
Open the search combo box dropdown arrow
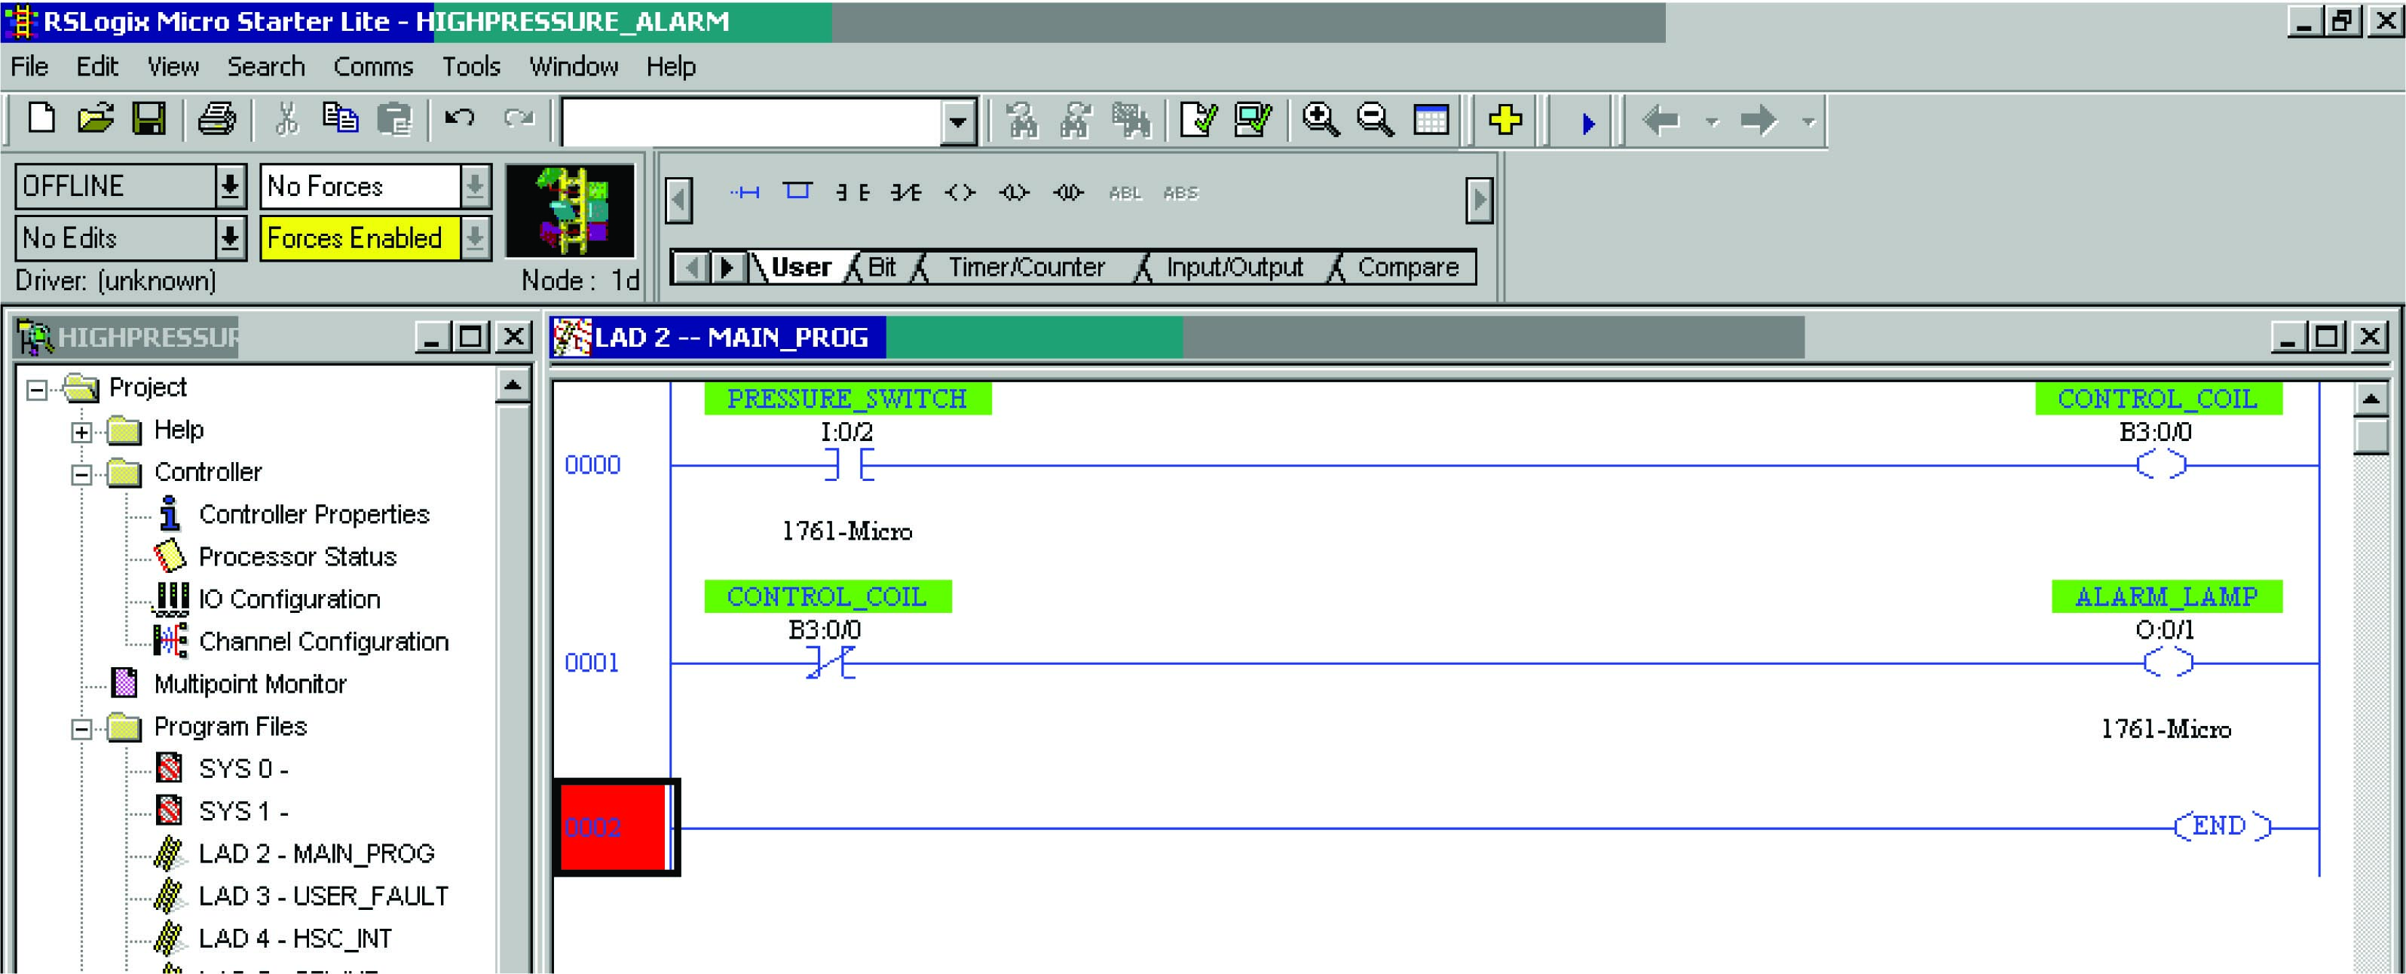click(957, 122)
